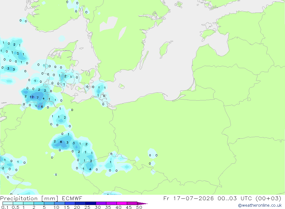Click the long narrow Öland island
This screenshot has height=209, width=285.
tap(144, 60)
